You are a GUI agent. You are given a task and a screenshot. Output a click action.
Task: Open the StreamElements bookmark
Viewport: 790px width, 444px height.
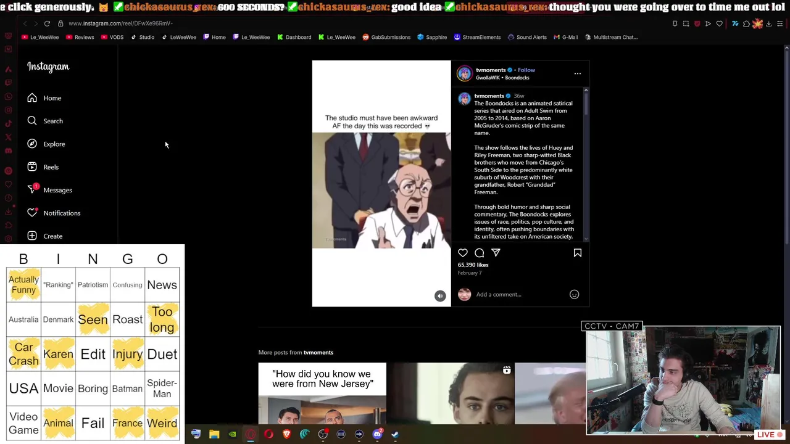(x=477, y=37)
